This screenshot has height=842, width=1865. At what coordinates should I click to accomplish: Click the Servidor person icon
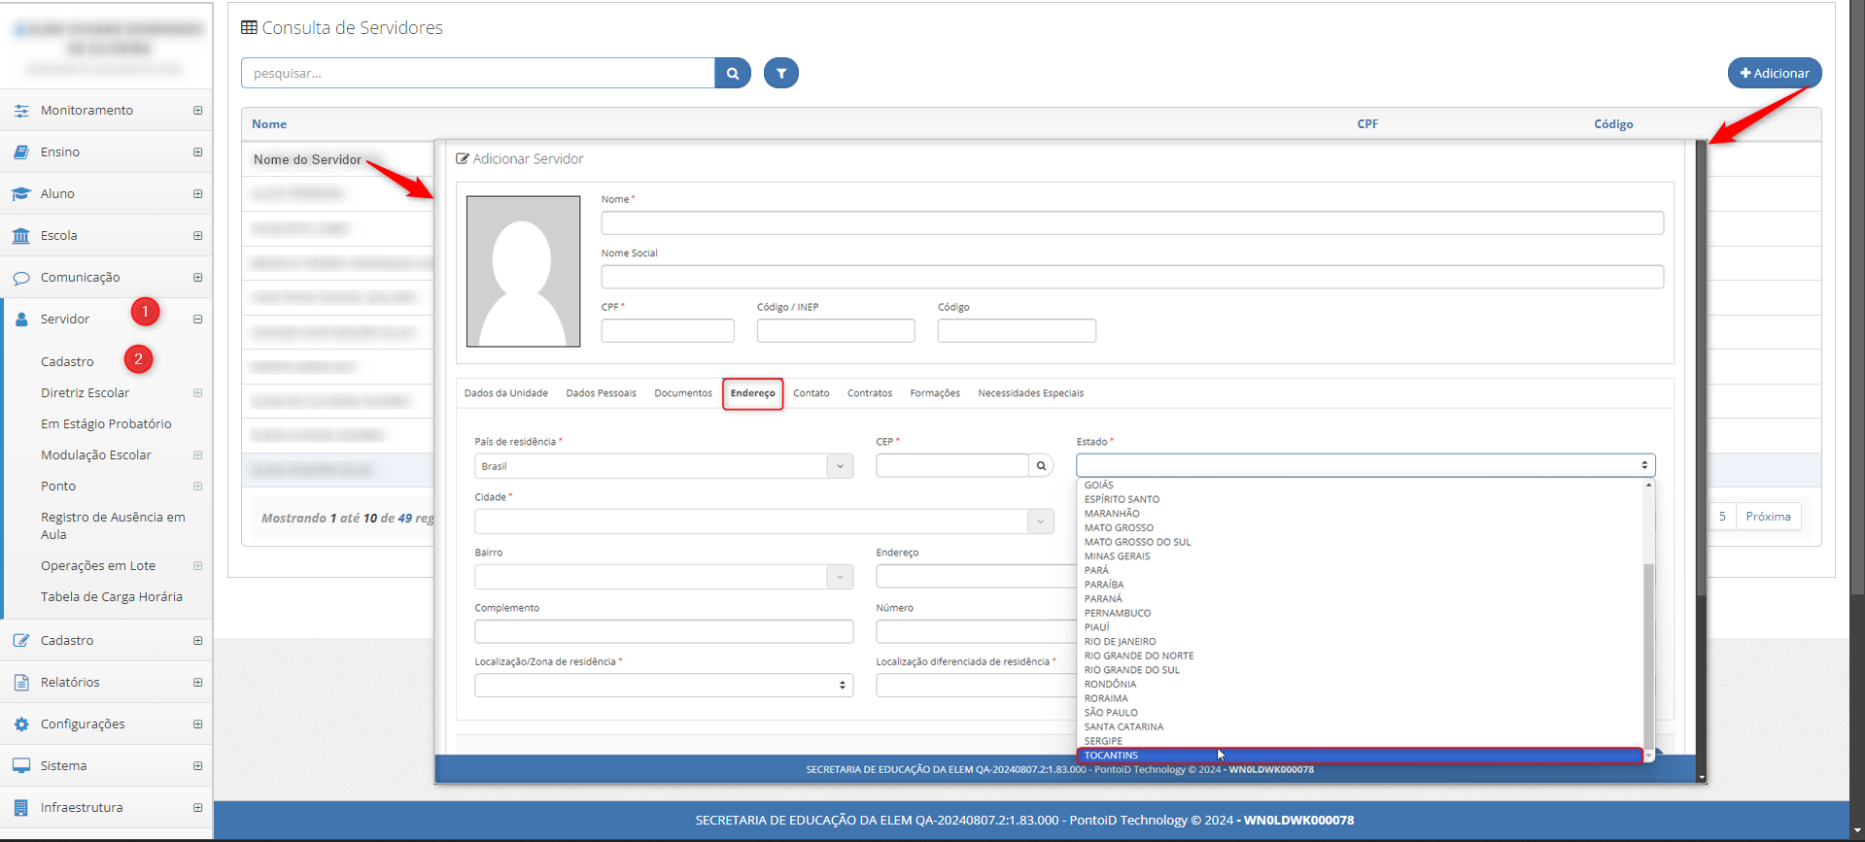[x=21, y=319]
